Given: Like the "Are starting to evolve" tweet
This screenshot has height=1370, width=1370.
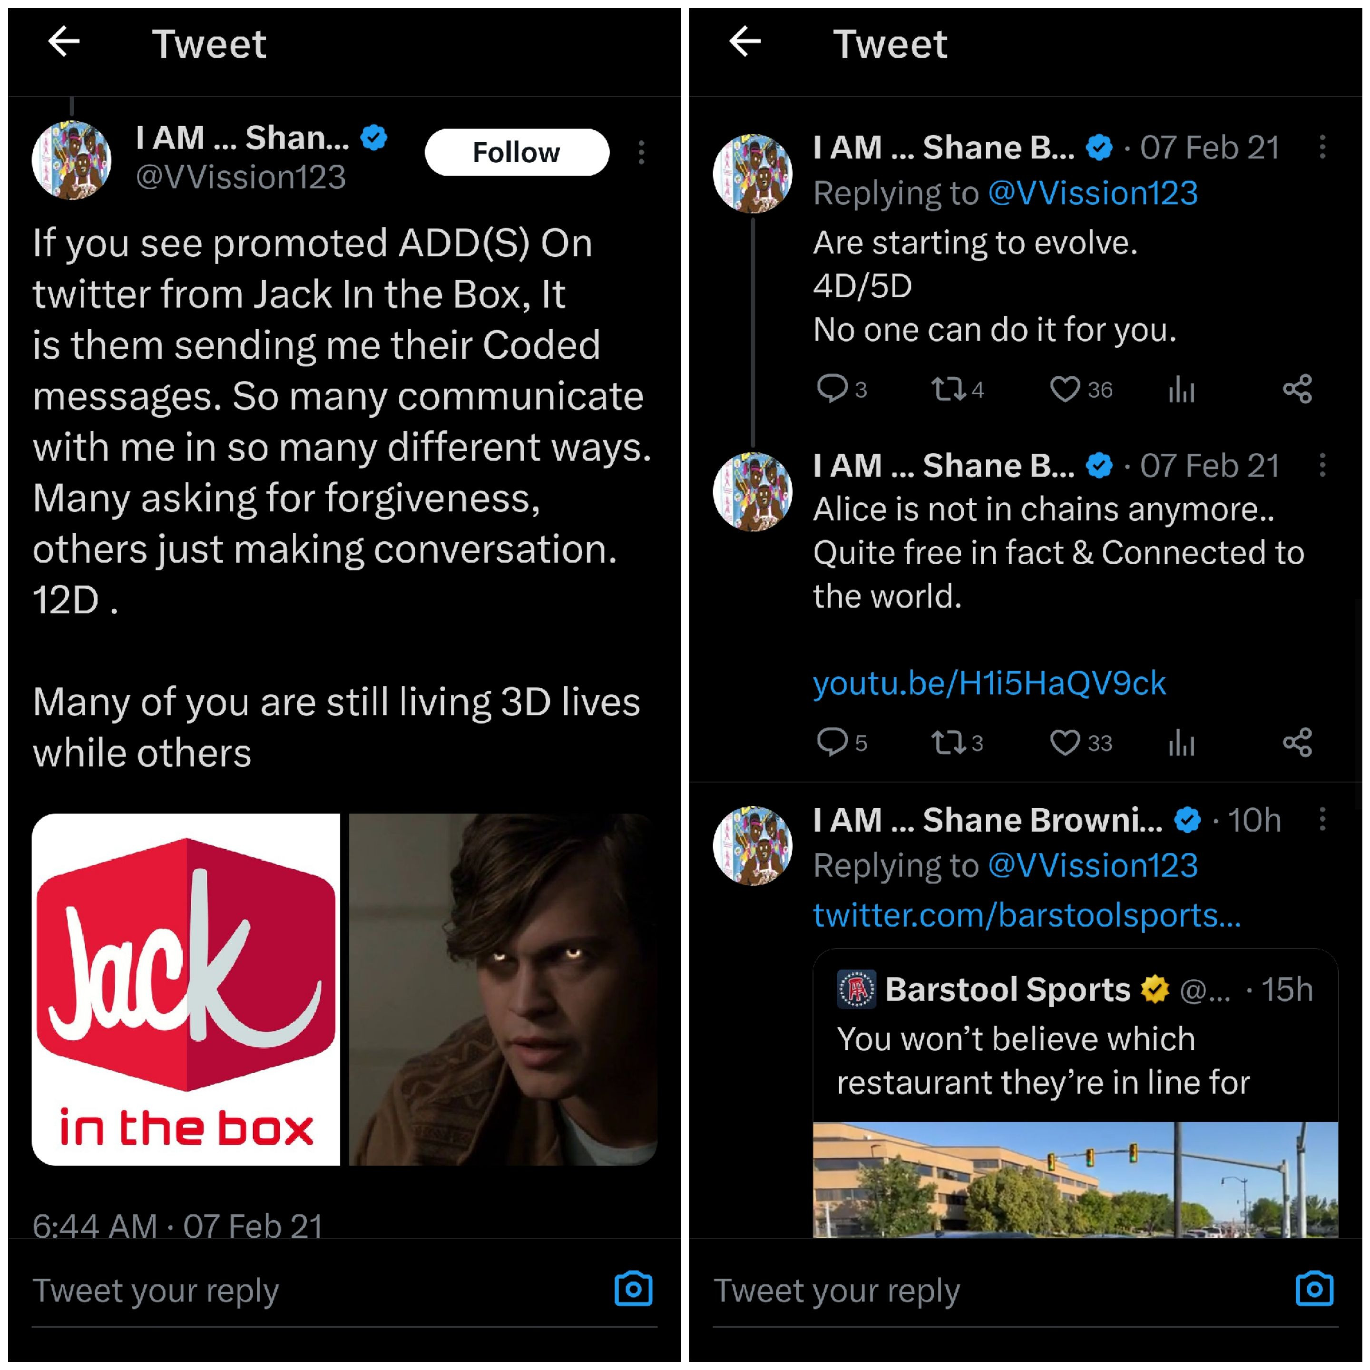Looking at the screenshot, I should click(x=1065, y=389).
